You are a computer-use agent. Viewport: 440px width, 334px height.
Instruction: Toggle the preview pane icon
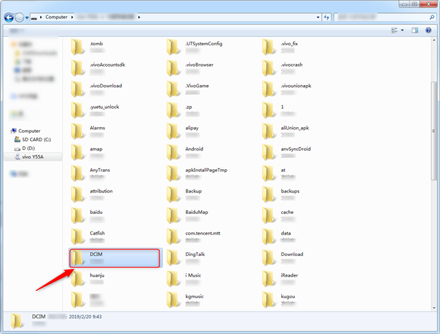point(415,30)
